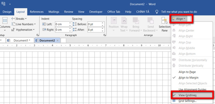The image size is (215, 104).
Task: Click Align Selected Objects entry
Action: 192,83
